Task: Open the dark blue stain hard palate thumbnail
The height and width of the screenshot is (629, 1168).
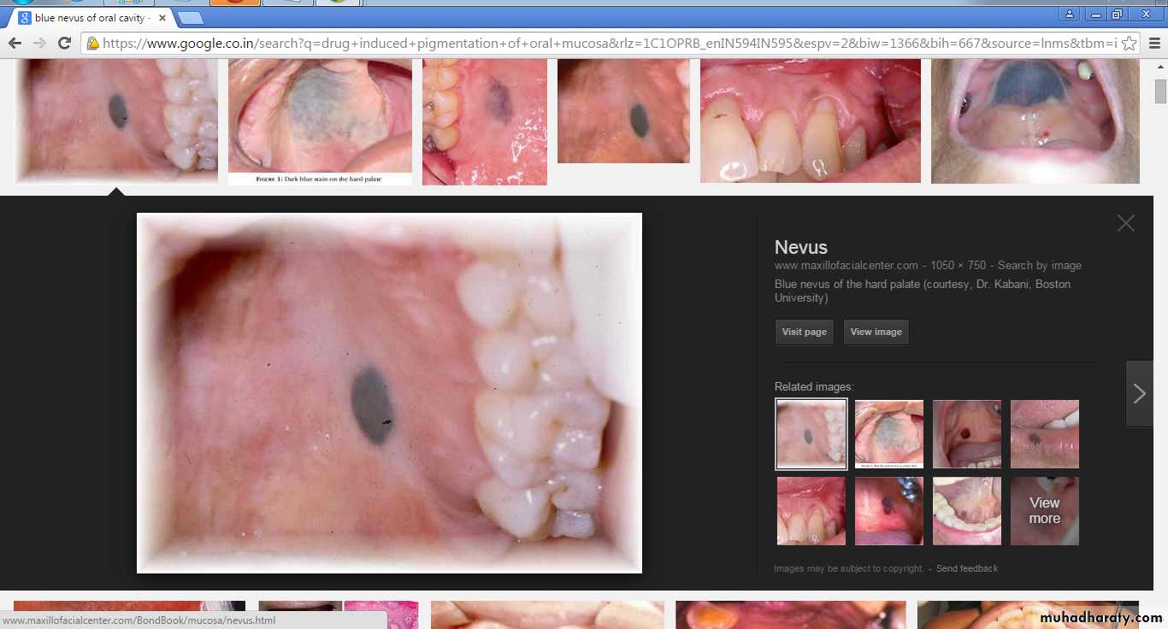Action: (320, 120)
